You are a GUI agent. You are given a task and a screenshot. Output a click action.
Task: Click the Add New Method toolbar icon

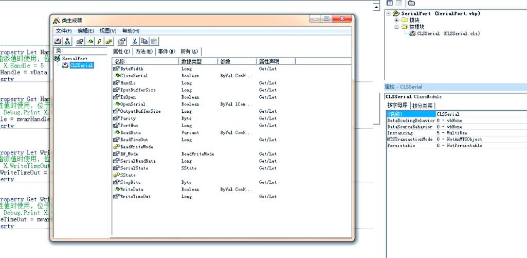pos(90,41)
